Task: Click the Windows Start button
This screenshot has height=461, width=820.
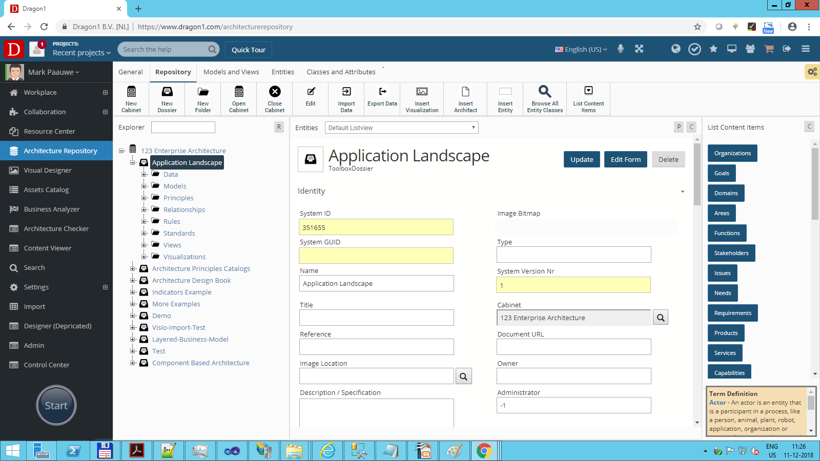Action: tap(12, 451)
